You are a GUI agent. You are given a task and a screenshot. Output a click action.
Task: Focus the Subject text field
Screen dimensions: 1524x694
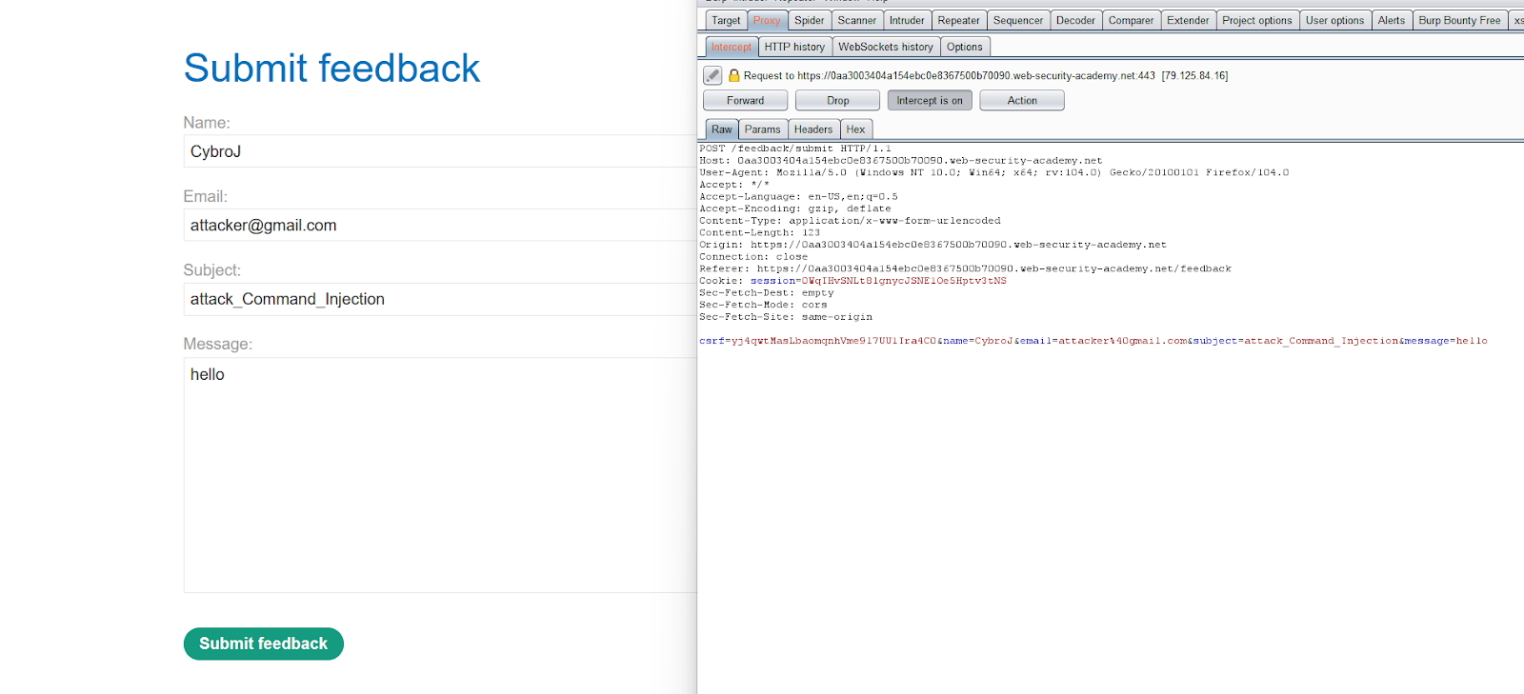point(438,299)
